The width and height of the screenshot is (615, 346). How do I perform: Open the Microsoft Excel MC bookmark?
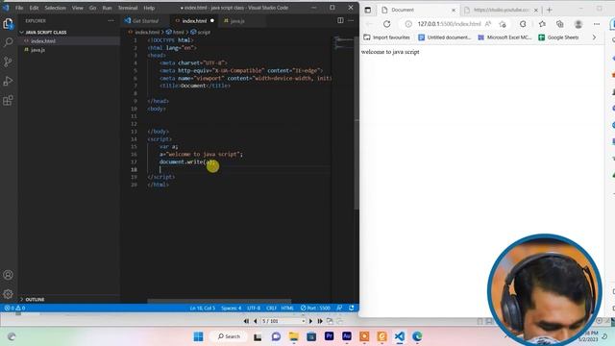pos(504,37)
